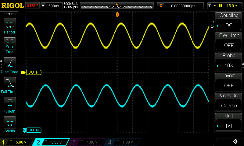Click the waveform memory position bar
This screenshot has width=244, height=146.
coord(117,5)
